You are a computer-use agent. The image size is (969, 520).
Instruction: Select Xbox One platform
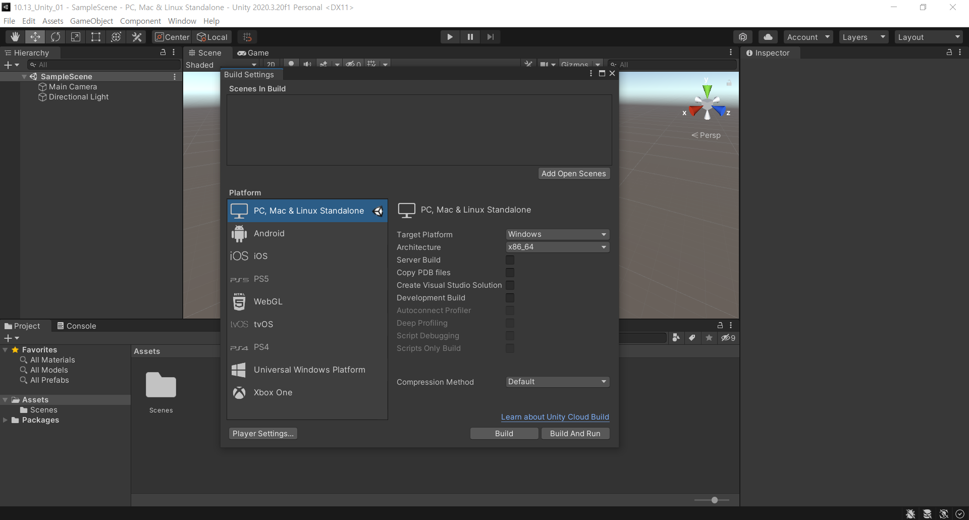(307, 392)
